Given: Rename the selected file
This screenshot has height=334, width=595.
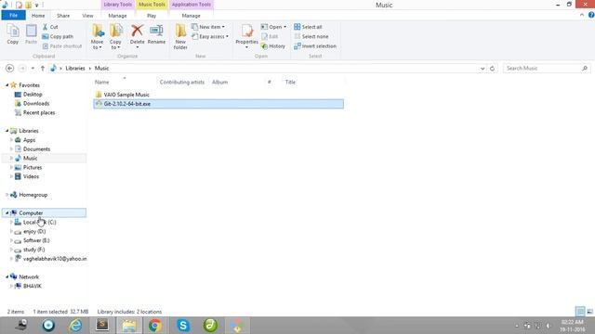Looking at the screenshot, I should [x=156, y=34].
